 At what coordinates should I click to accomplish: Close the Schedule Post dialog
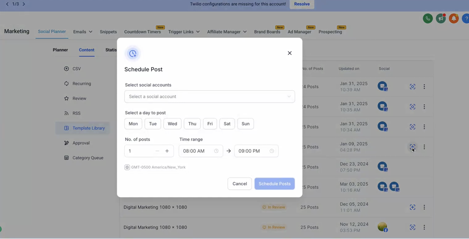(290, 53)
